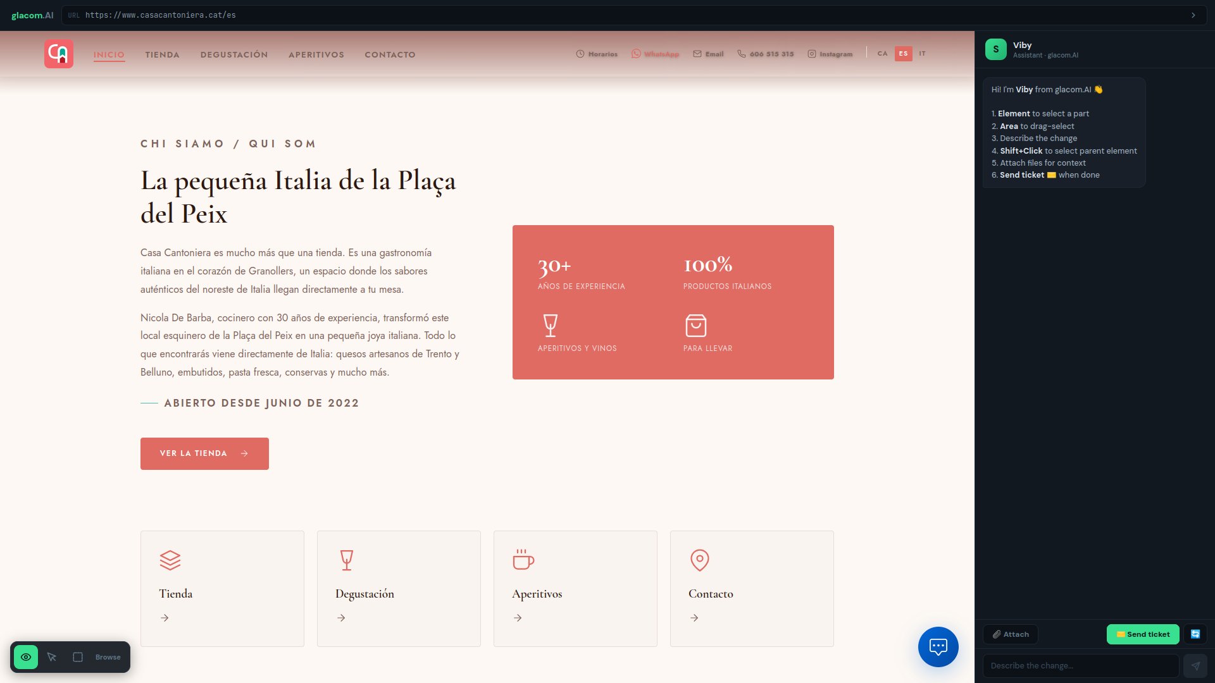
Task: Click the Viby green avatar icon
Action: coord(996,49)
